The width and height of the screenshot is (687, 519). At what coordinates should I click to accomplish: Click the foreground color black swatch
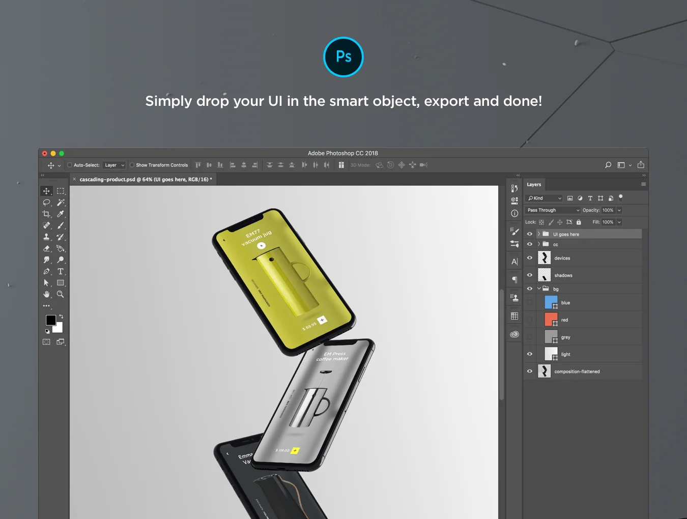tap(51, 320)
